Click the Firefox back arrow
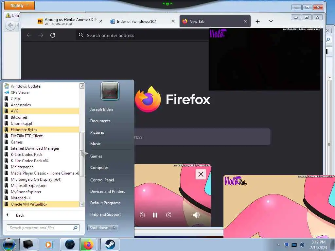 29,35
